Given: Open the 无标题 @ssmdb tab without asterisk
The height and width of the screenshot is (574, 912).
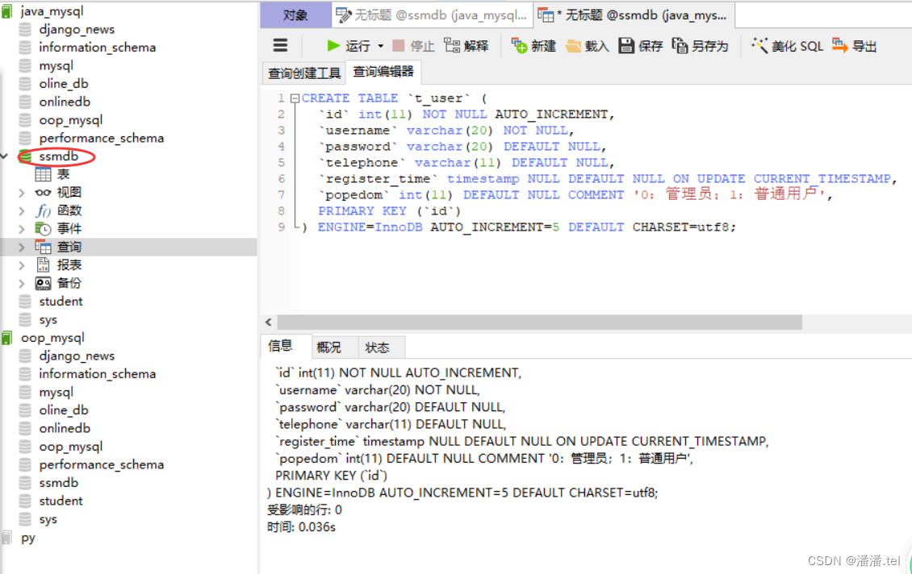Looking at the screenshot, I should pos(432,15).
